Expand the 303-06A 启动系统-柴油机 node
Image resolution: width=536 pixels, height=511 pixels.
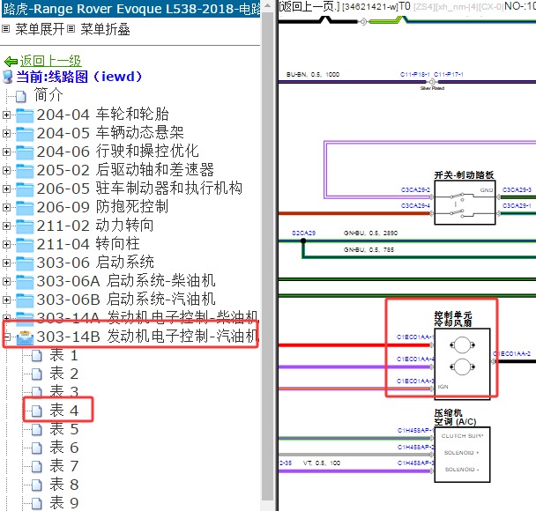(6, 281)
